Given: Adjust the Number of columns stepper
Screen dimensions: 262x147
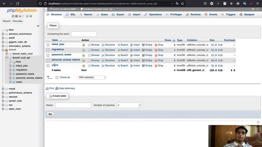Looking at the screenshot, I should (x=140, y=105).
